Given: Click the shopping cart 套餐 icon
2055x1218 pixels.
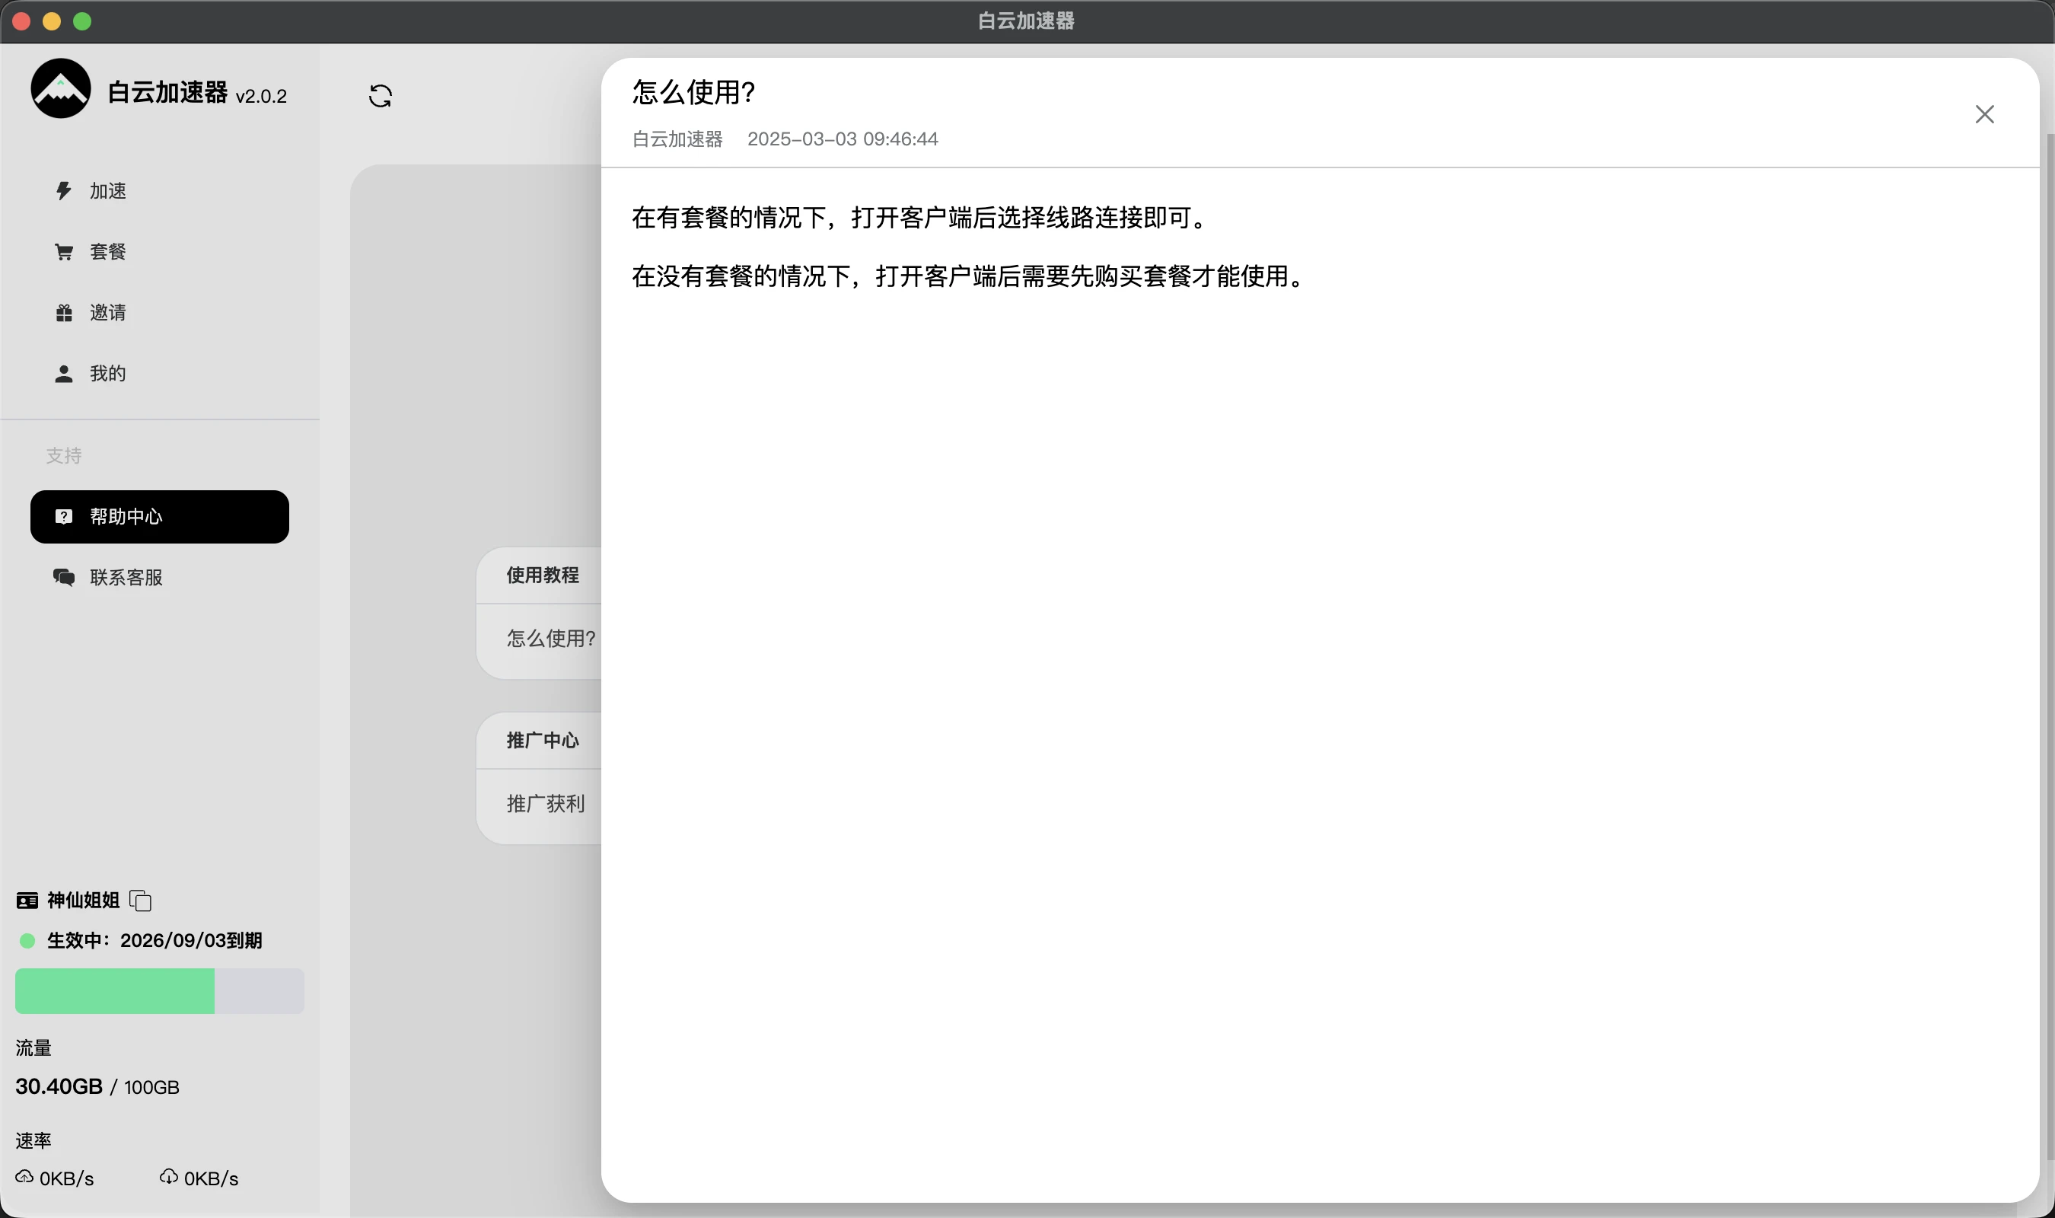Looking at the screenshot, I should [64, 252].
